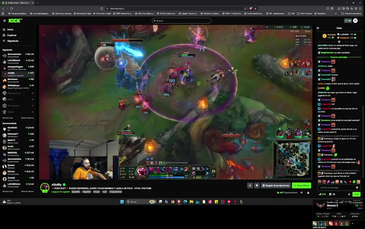Screen dimensions: 365x229
Task: Open davooxeneize channel in Siguiendo list
Action: (x=18, y=55)
